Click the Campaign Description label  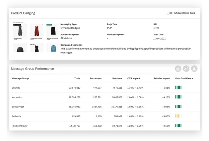[71, 45]
